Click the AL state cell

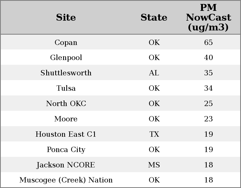point(154,73)
